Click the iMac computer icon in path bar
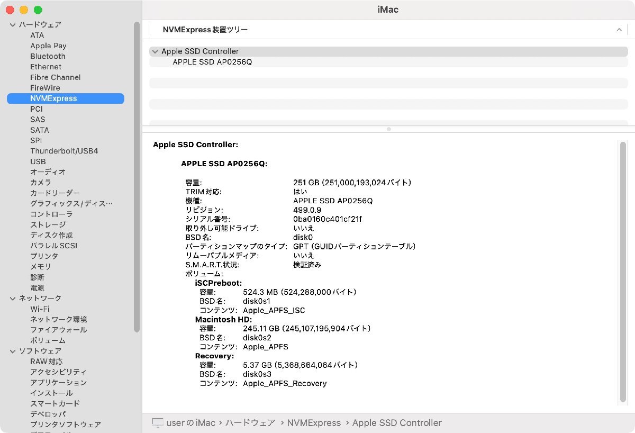The width and height of the screenshot is (635, 433). coord(158,423)
